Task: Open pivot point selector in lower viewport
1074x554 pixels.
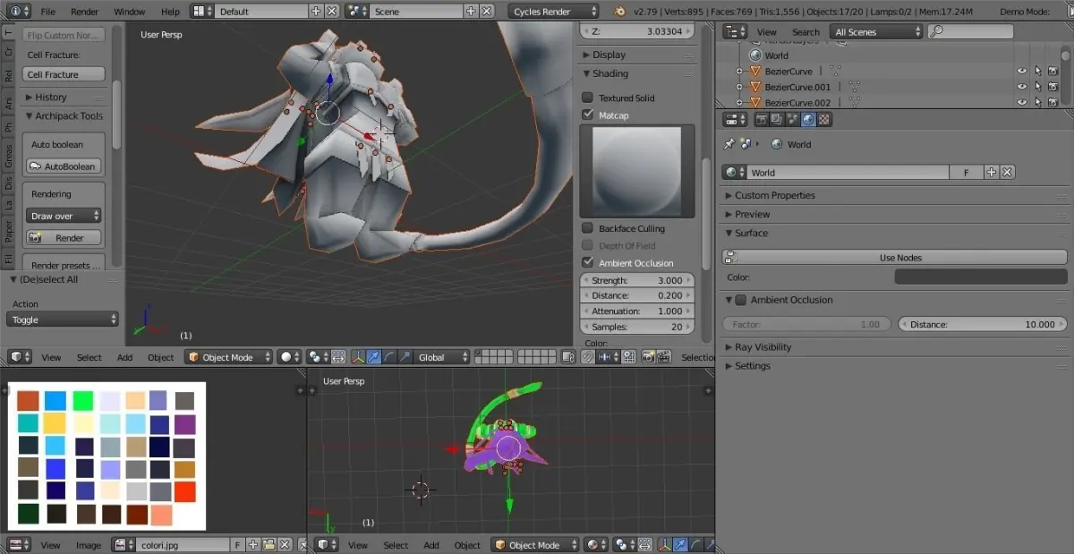Action: coord(623,544)
